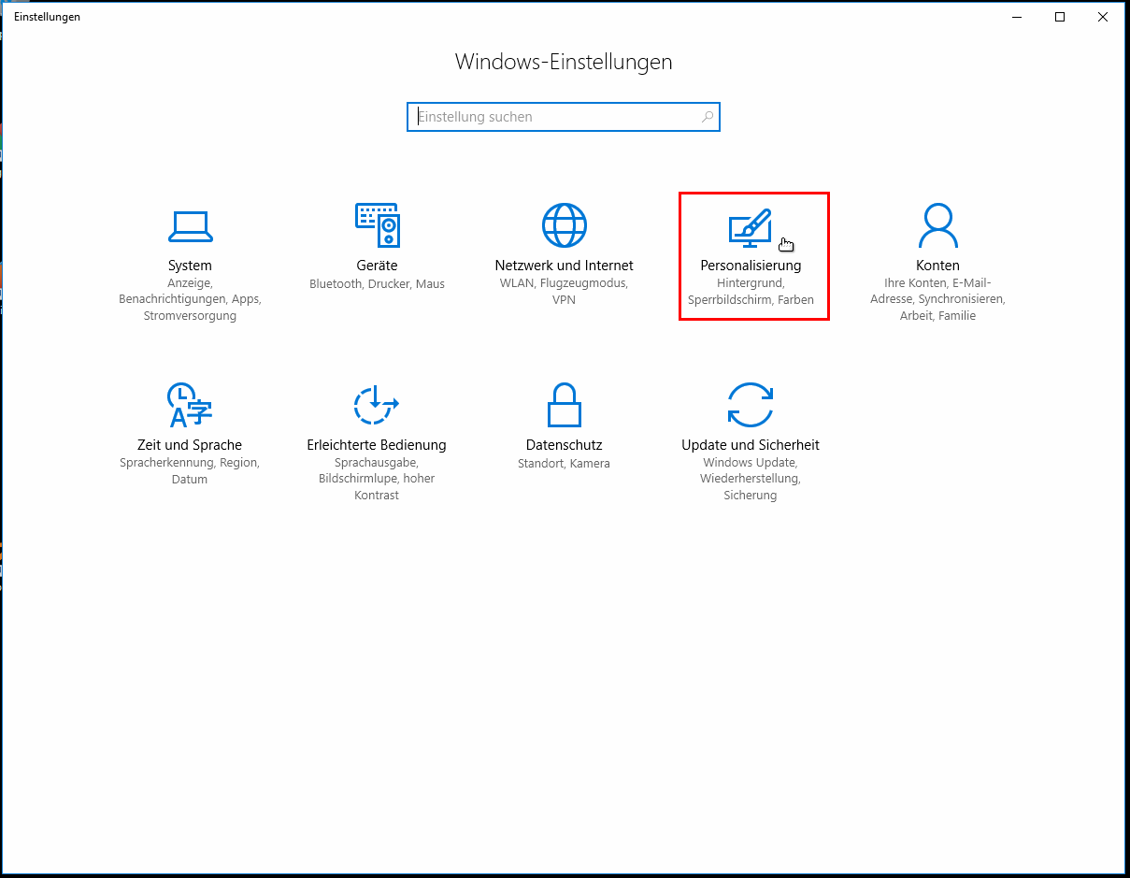Click the 'Zeit und Sprache' title

coord(190,445)
